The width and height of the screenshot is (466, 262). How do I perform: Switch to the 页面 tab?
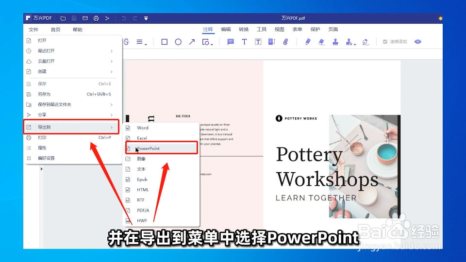(333, 30)
